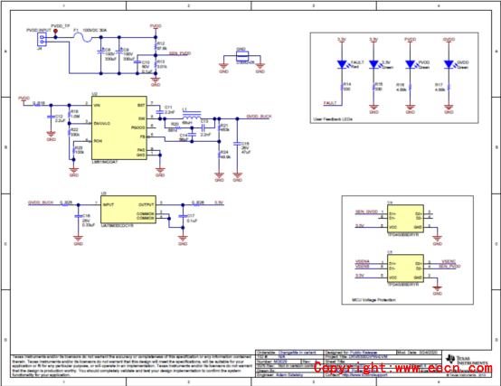
Task: Click the red FAULT LED symbol
Action: coord(342,64)
